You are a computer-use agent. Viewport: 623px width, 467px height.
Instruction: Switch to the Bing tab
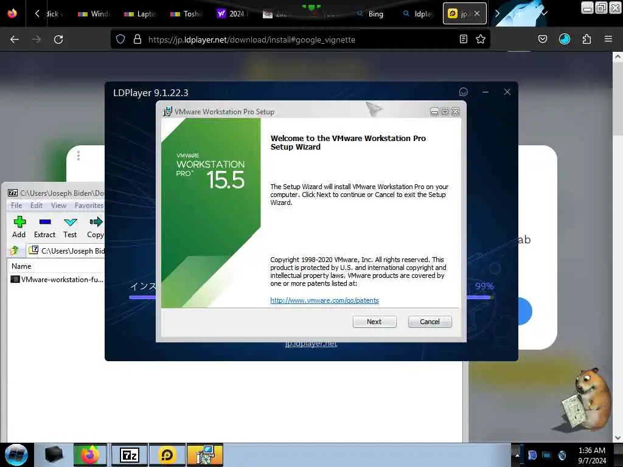371,13
